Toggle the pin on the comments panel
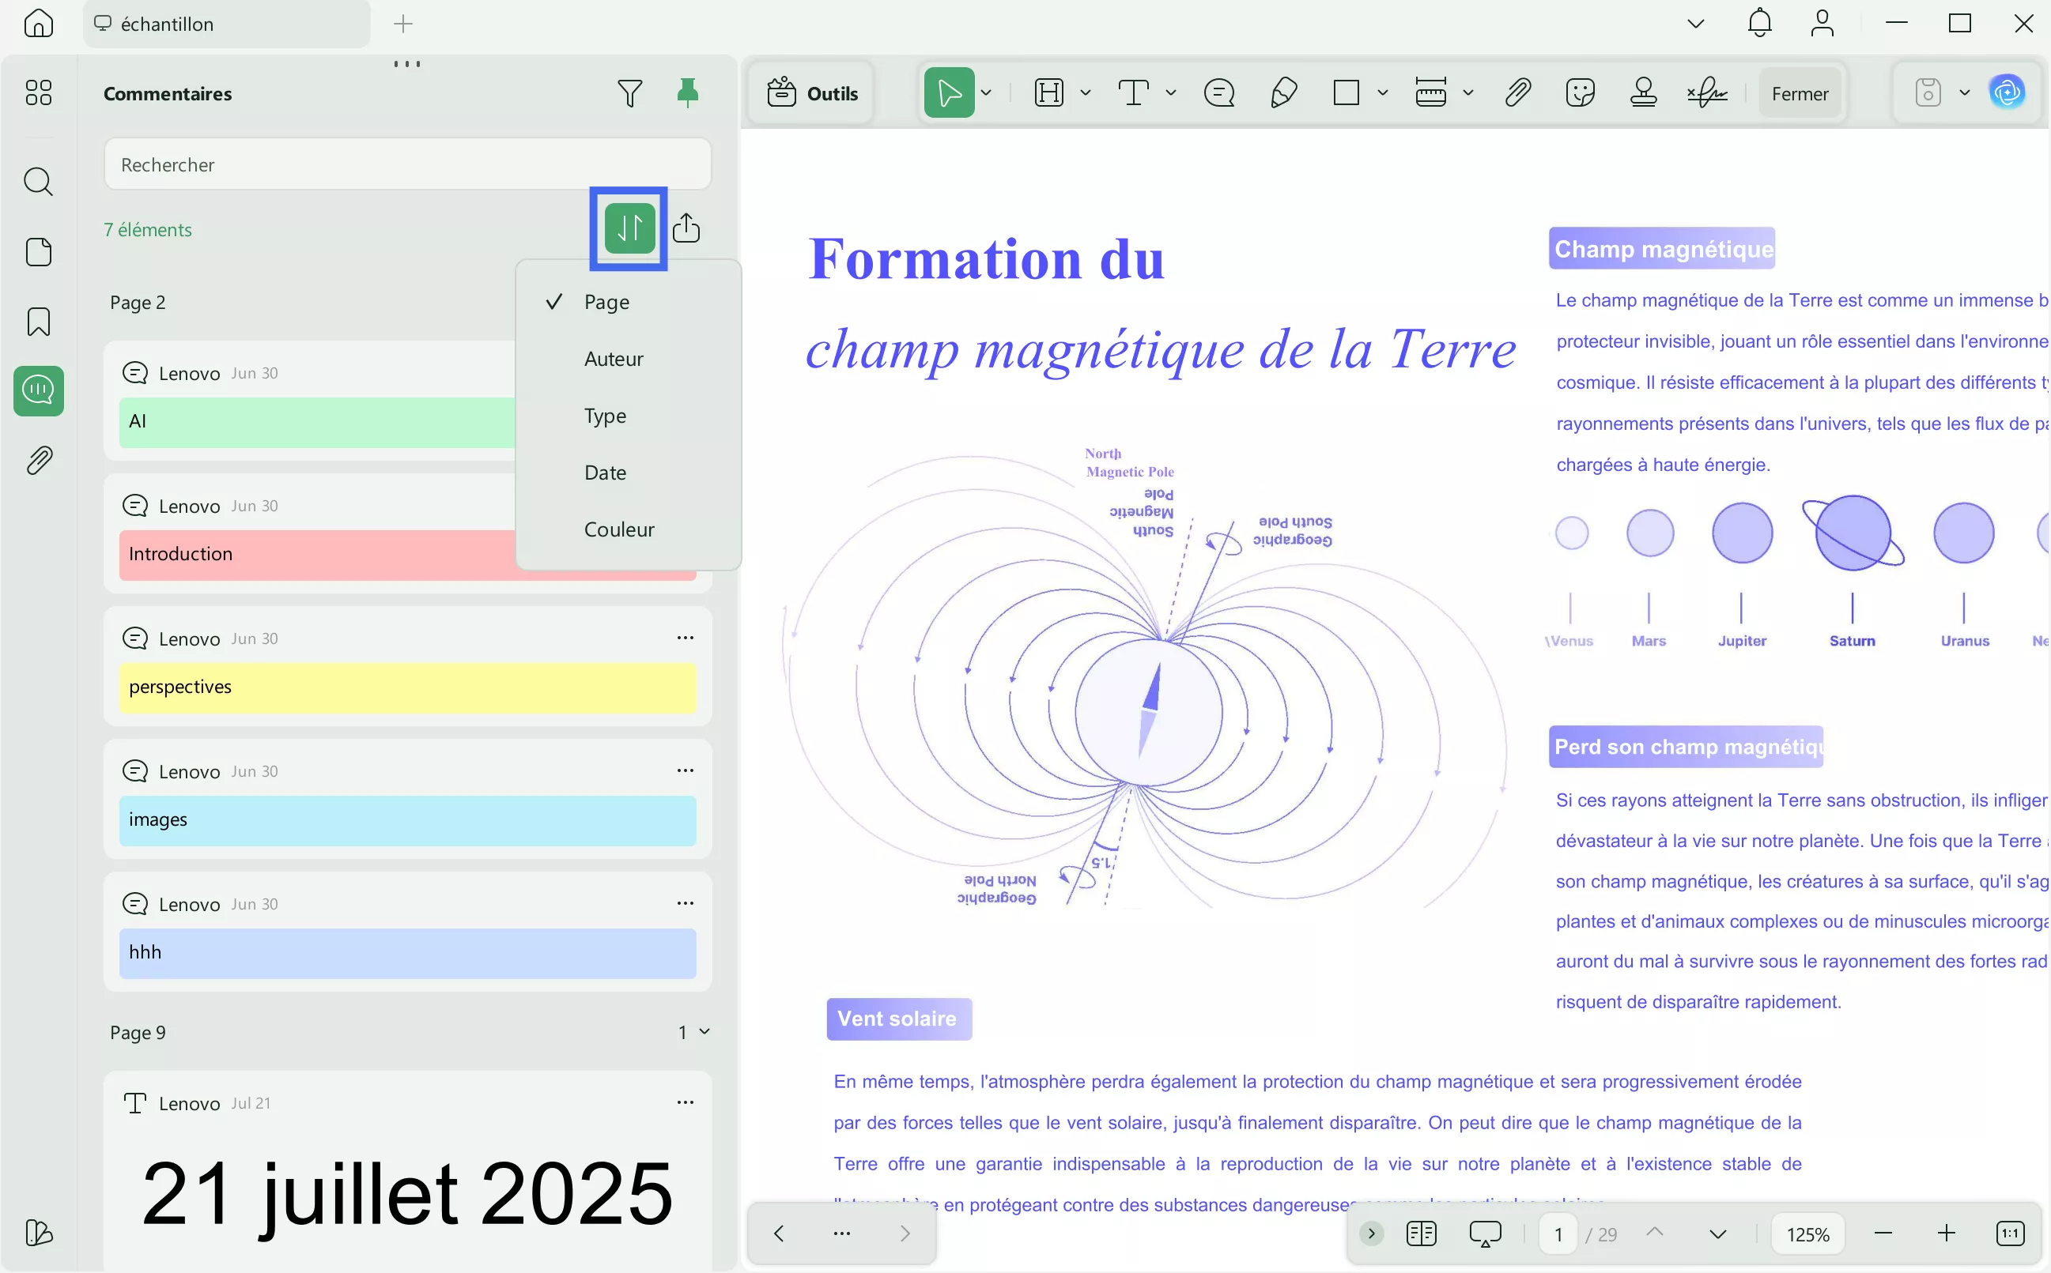2051x1273 pixels. click(x=687, y=92)
